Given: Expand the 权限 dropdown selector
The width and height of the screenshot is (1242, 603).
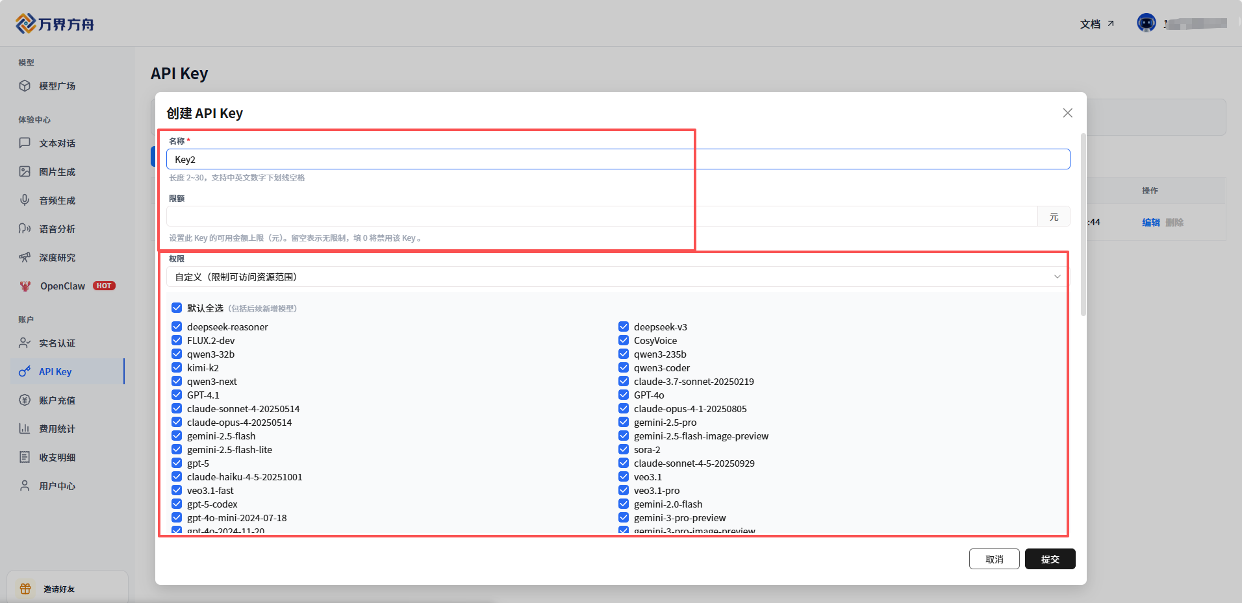Looking at the screenshot, I should pyautogui.click(x=617, y=277).
